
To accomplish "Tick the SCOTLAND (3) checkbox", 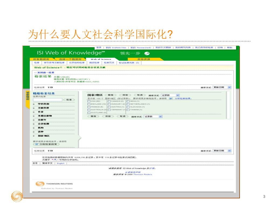I will pyautogui.click(x=89, y=113).
